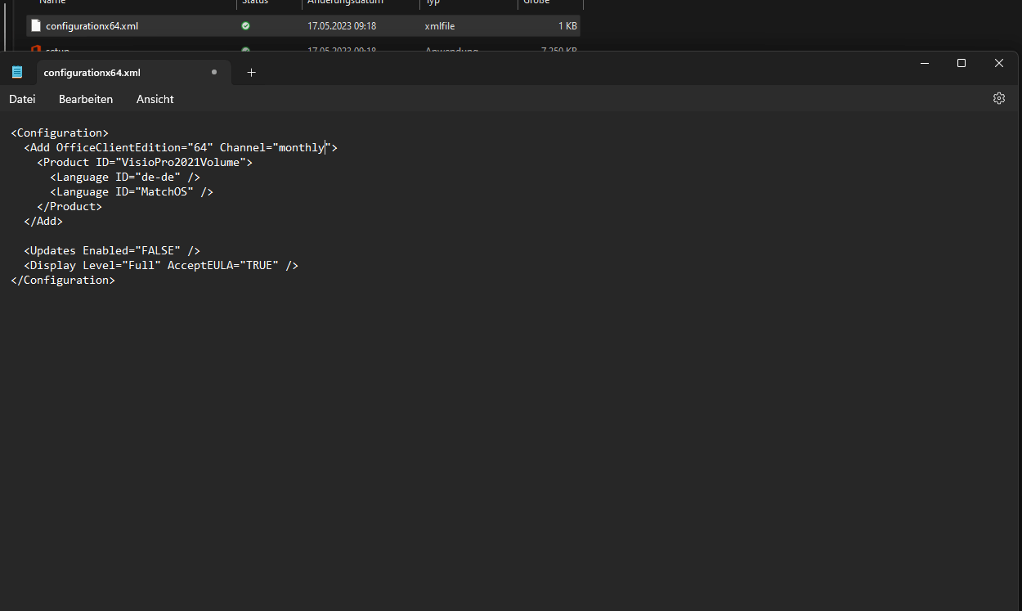Open the Bearbeiten menu
The image size is (1022, 611).
pos(86,99)
